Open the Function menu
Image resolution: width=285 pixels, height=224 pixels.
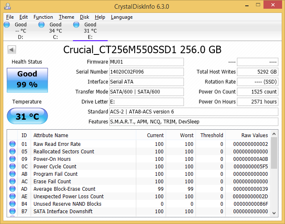tap(43, 17)
